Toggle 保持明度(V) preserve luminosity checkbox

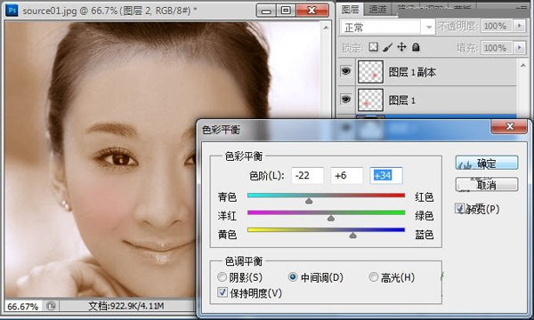(222, 292)
